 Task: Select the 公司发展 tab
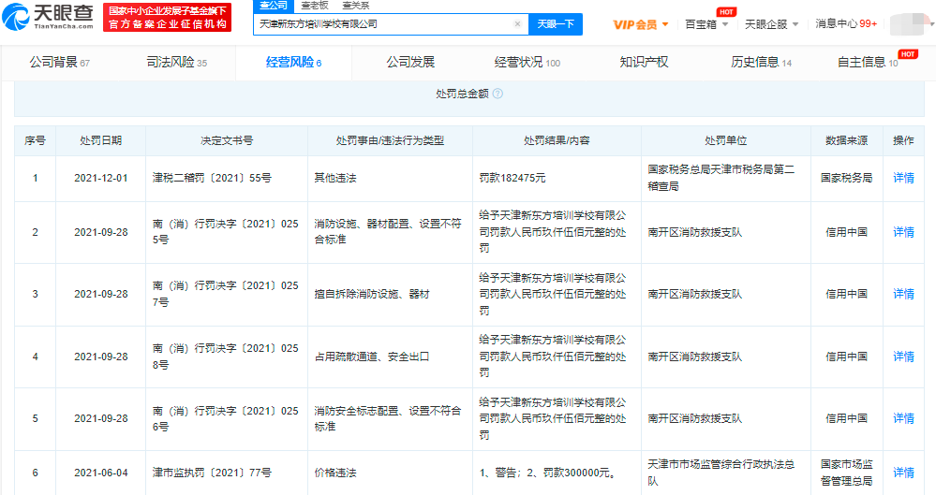click(410, 62)
